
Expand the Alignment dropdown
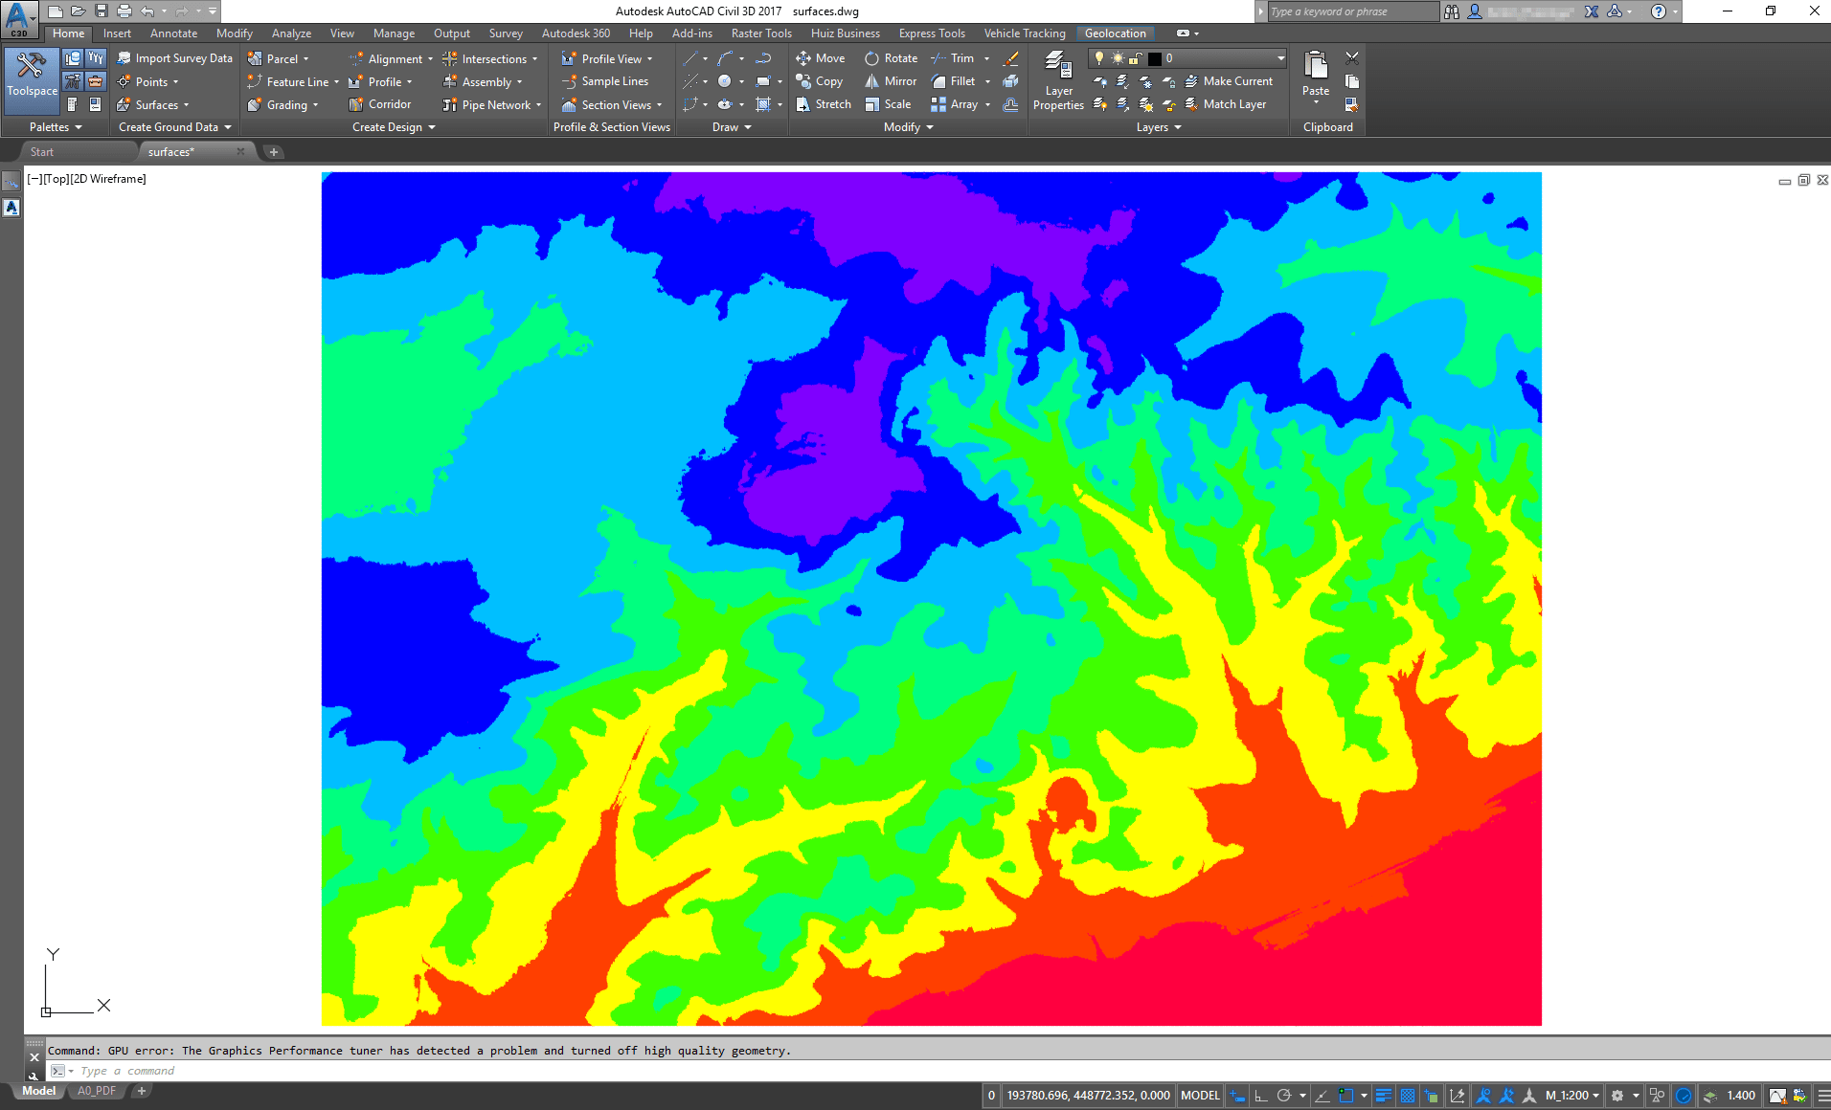coord(430,59)
